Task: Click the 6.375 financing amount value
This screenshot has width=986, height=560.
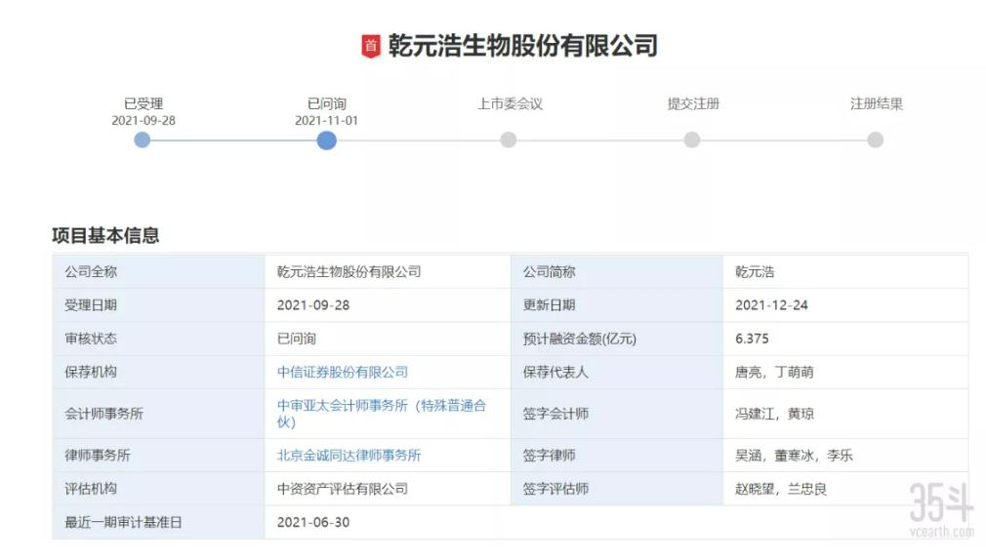Action: pos(752,339)
